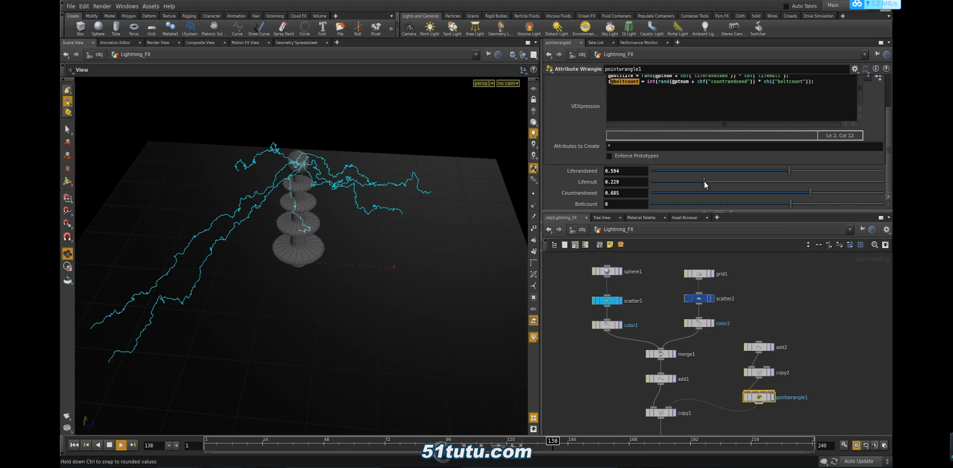The height and width of the screenshot is (468, 953).
Task: Click the Countrandseed value field
Action: click(x=625, y=193)
